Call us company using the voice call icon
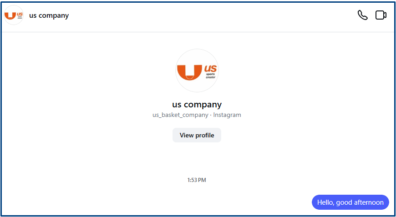This screenshot has height=217, width=396. tap(362, 15)
